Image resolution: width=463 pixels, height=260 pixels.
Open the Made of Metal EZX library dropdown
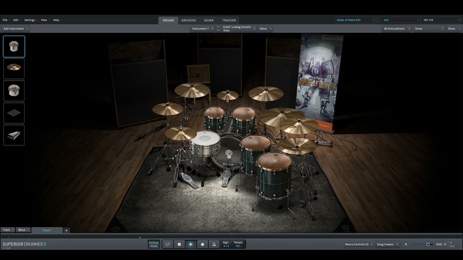356,20
